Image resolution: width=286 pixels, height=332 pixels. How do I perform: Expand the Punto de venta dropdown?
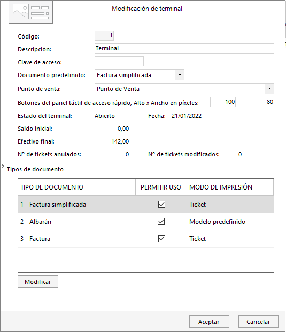tap(269, 89)
